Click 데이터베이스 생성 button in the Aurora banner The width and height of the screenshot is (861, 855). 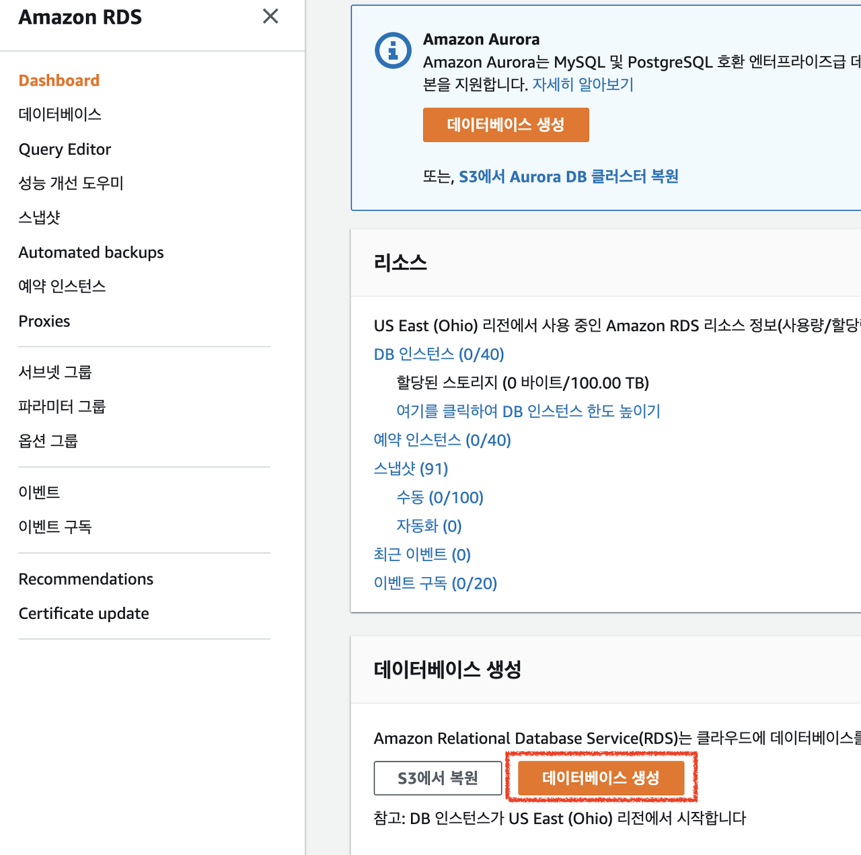[x=506, y=124]
